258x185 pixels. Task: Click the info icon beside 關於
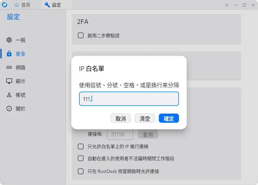pos(9,109)
